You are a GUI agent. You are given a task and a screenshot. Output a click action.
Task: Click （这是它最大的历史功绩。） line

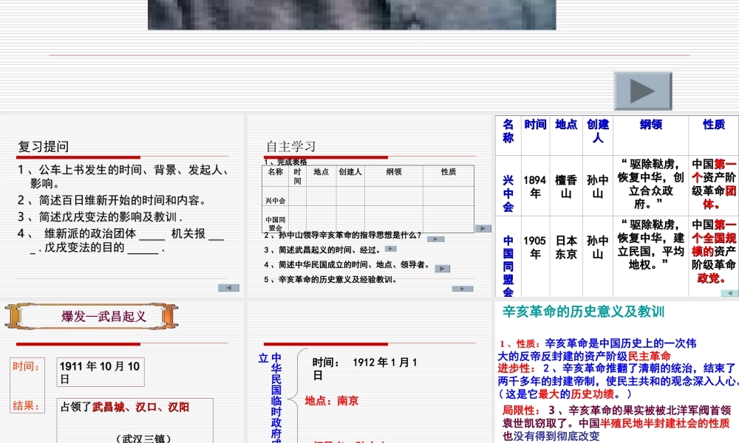click(x=565, y=394)
